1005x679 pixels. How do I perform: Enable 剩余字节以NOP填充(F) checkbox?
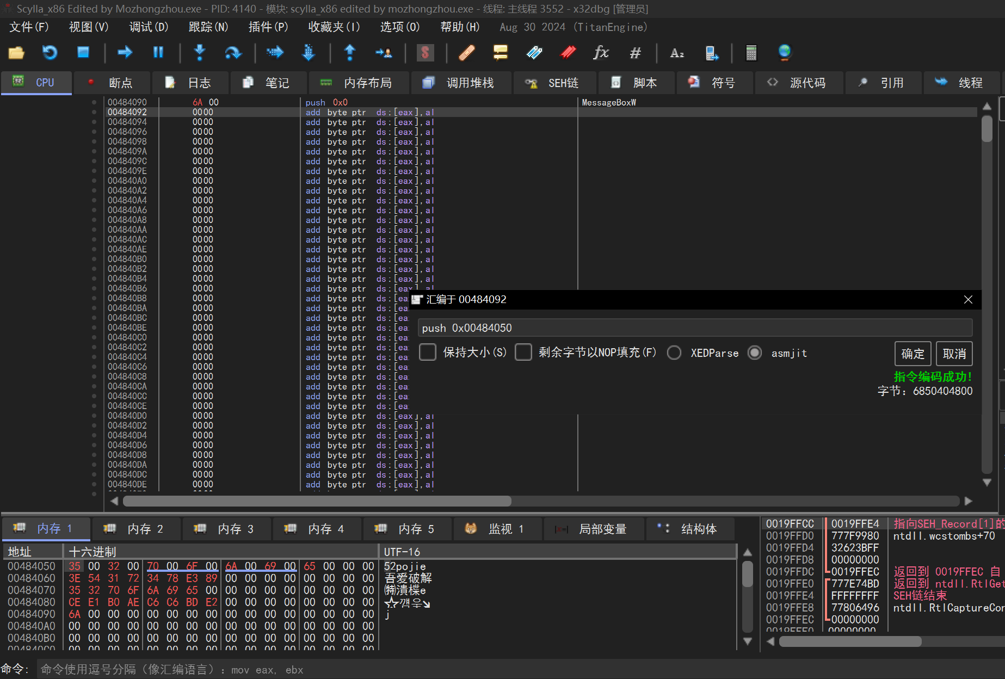pos(523,353)
